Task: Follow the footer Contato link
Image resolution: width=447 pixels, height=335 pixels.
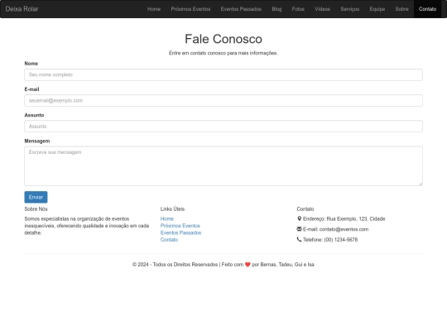Action: (169, 240)
